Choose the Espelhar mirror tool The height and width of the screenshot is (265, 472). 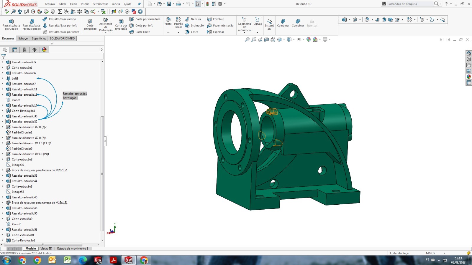(215, 32)
